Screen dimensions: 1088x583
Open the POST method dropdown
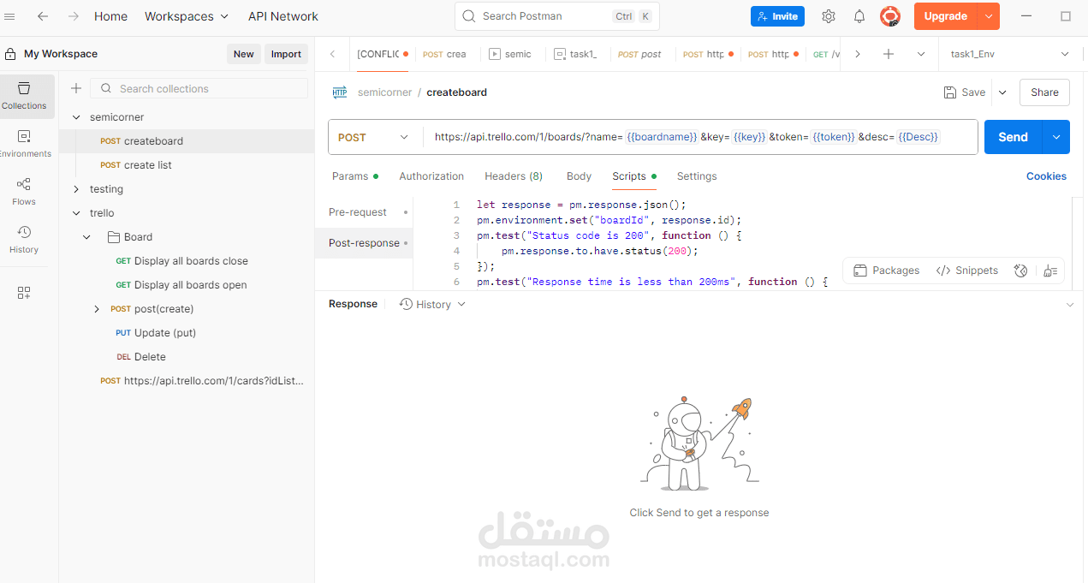click(374, 137)
